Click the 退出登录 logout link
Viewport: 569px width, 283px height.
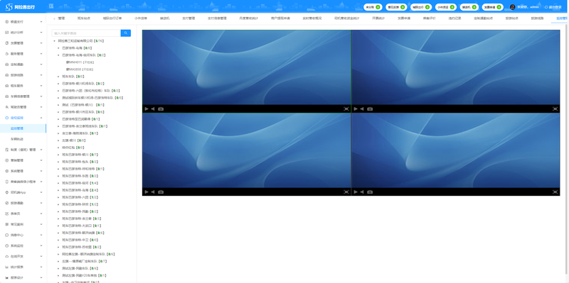tap(553, 7)
